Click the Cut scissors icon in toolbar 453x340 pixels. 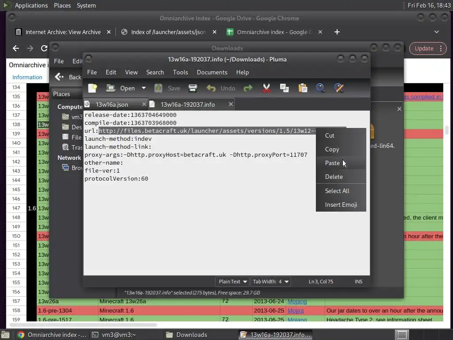[x=266, y=88]
